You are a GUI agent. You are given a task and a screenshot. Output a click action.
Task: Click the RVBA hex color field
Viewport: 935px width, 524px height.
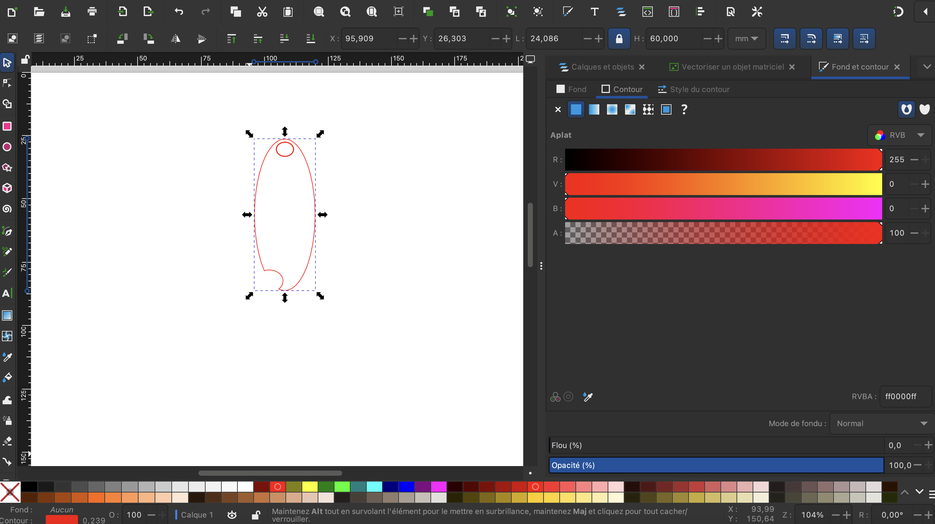coord(905,396)
